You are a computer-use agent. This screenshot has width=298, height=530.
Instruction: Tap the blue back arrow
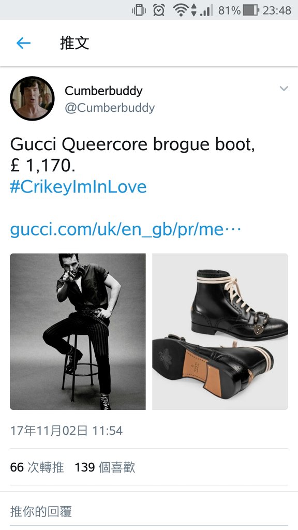23,43
